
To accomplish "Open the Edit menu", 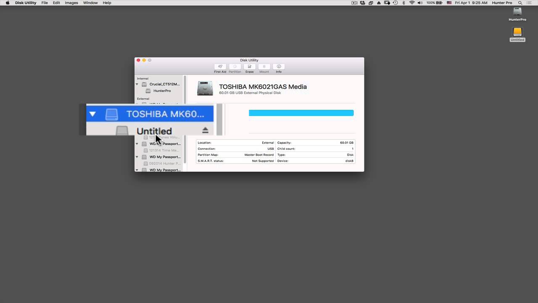I will pyautogui.click(x=56, y=3).
